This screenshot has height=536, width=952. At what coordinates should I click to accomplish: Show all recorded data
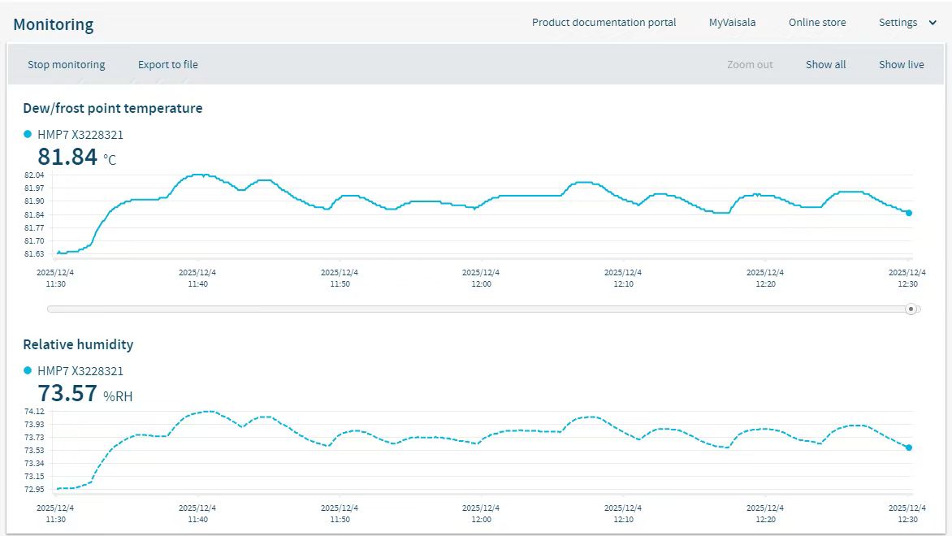(x=825, y=65)
